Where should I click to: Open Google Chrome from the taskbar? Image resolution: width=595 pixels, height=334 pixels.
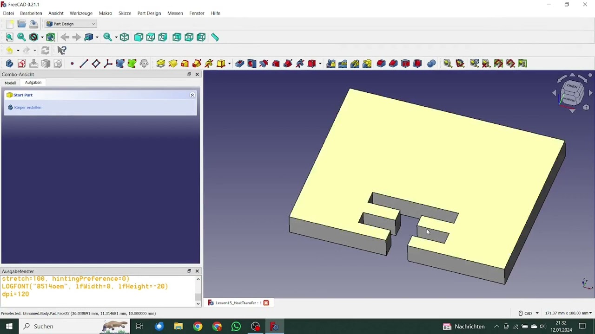pyautogui.click(x=198, y=327)
